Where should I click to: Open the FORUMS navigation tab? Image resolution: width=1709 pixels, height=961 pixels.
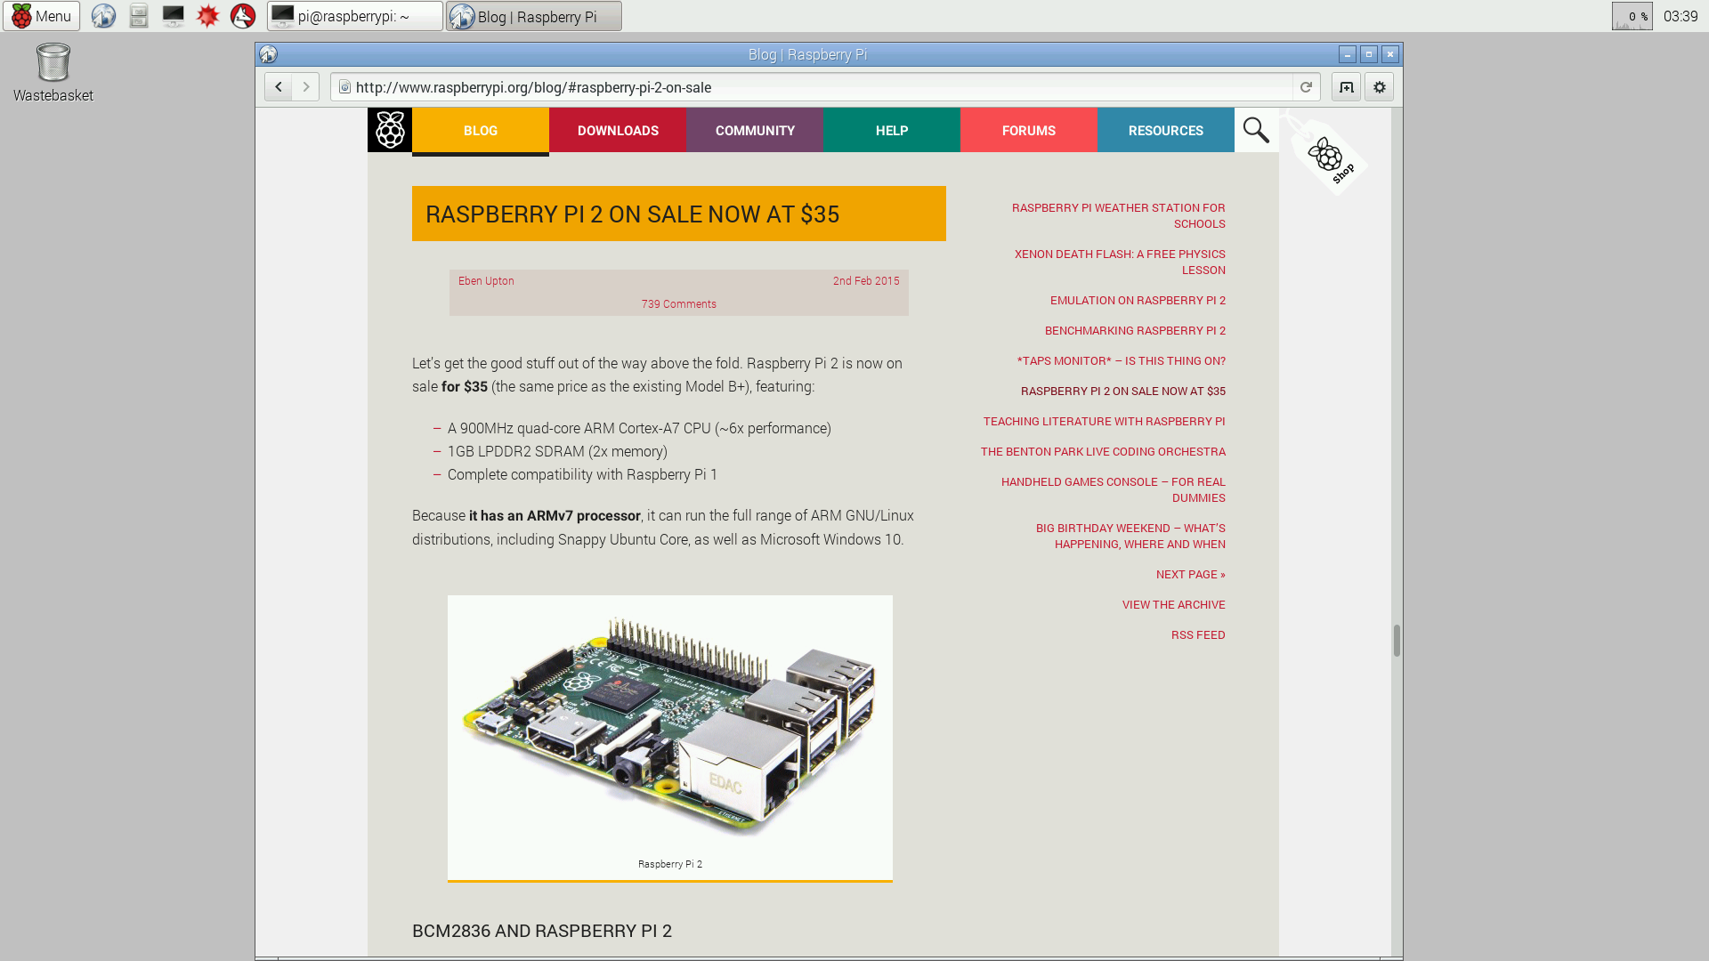coord(1029,131)
